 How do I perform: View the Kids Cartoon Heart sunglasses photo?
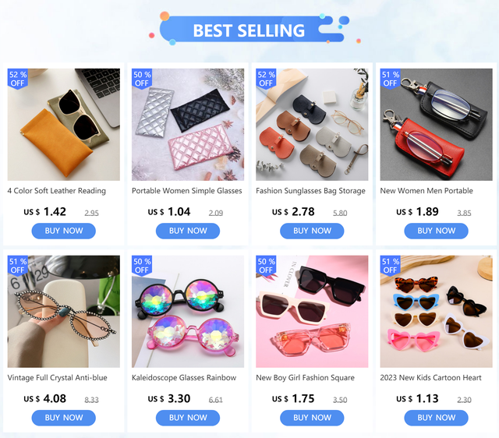click(436, 312)
